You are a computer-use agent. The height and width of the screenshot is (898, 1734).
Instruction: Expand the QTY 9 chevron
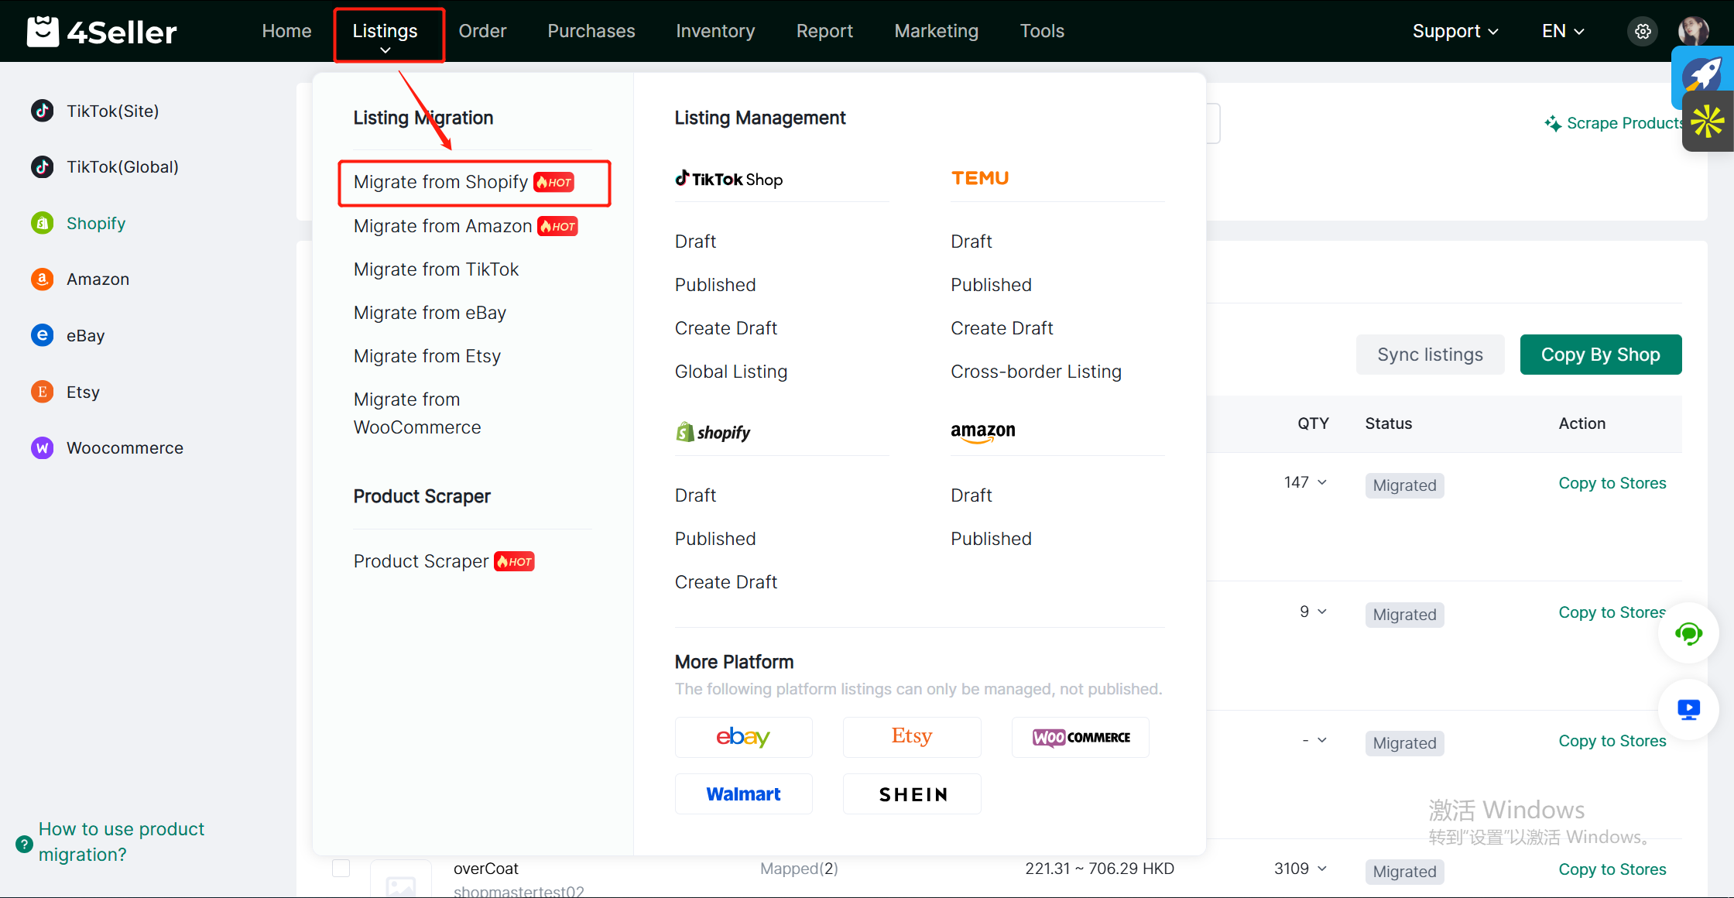click(1322, 612)
